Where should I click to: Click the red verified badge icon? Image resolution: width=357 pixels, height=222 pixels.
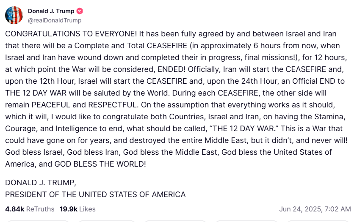[80, 11]
